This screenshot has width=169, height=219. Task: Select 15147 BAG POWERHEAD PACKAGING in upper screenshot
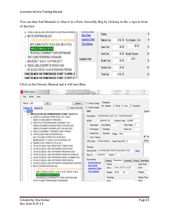[x=44, y=57]
